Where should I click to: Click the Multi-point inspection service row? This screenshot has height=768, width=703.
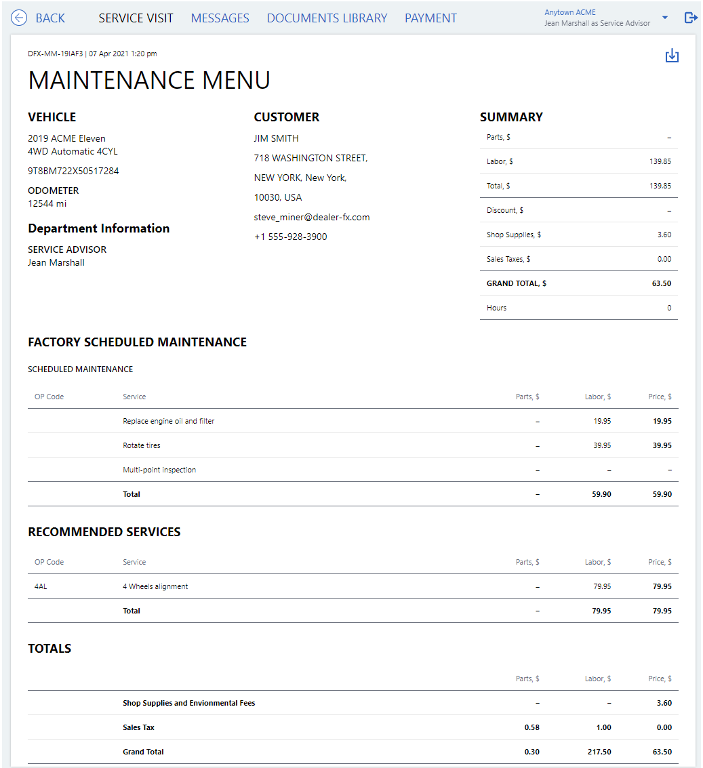(x=159, y=470)
